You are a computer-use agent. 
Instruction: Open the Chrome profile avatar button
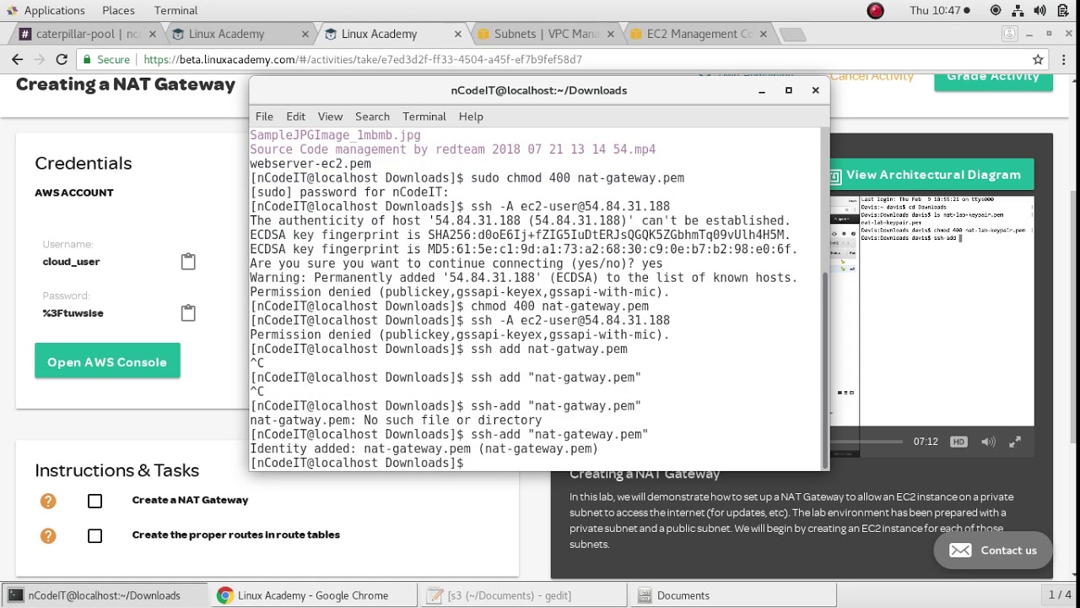coord(1010,34)
